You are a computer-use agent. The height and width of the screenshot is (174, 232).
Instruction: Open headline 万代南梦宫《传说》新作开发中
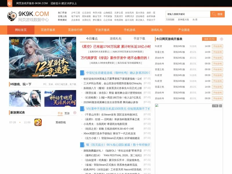(115, 58)
